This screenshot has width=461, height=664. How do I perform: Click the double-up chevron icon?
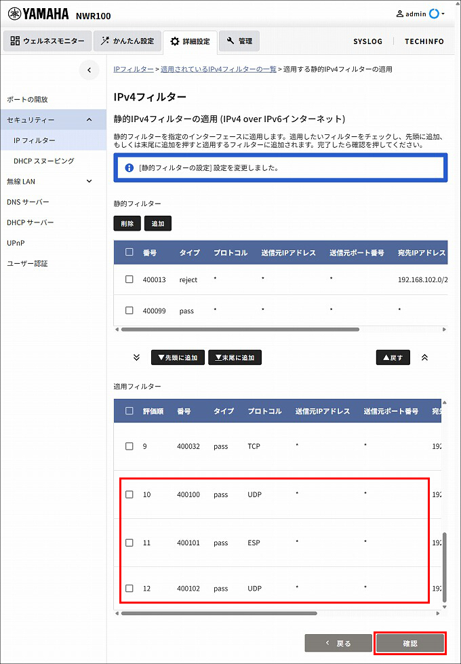tap(424, 357)
